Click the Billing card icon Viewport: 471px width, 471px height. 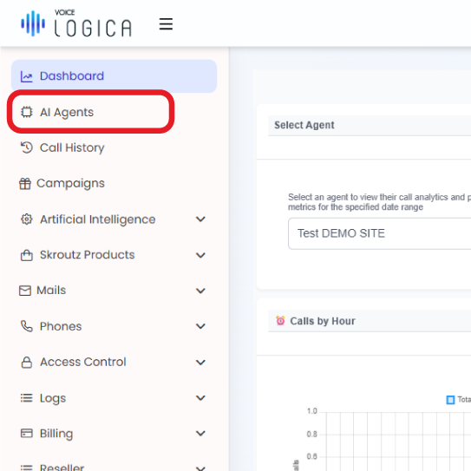(x=26, y=433)
